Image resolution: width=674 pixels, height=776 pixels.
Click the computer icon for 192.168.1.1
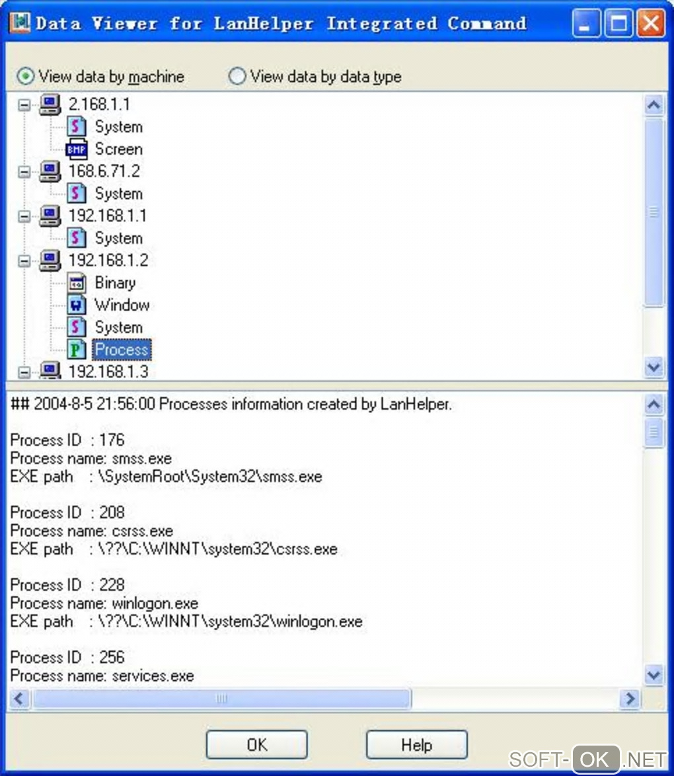click(x=50, y=215)
